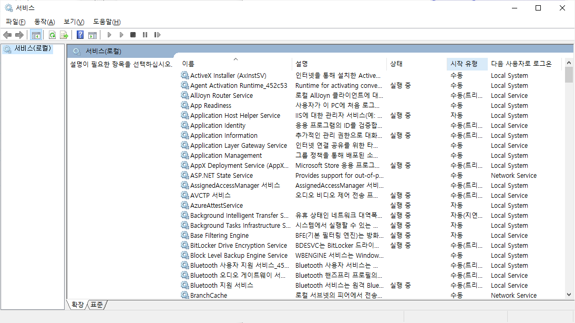Viewport: 575px width, 323px height.
Task: Click the Pause Service icon
Action: click(x=145, y=35)
